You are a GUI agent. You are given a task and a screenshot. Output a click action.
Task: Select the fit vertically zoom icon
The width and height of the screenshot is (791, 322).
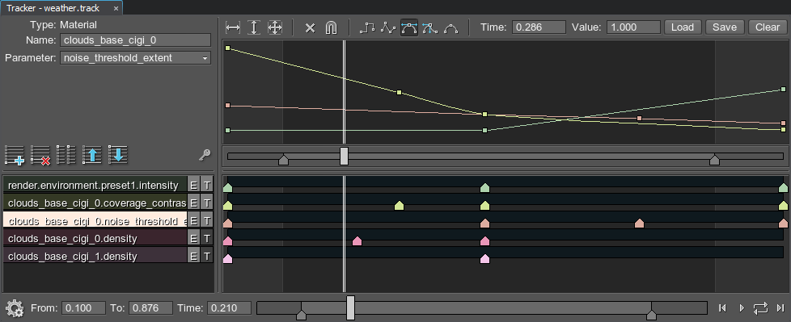click(254, 27)
